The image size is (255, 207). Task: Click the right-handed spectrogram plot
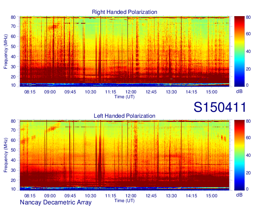click(x=124, y=51)
